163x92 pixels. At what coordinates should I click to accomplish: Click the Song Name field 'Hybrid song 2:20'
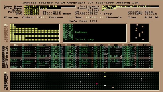(x=50, y=6)
